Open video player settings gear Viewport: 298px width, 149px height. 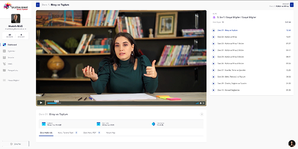coord(201,103)
